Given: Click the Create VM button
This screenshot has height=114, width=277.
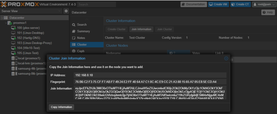Looking at the screenshot, I should pos(219,4).
